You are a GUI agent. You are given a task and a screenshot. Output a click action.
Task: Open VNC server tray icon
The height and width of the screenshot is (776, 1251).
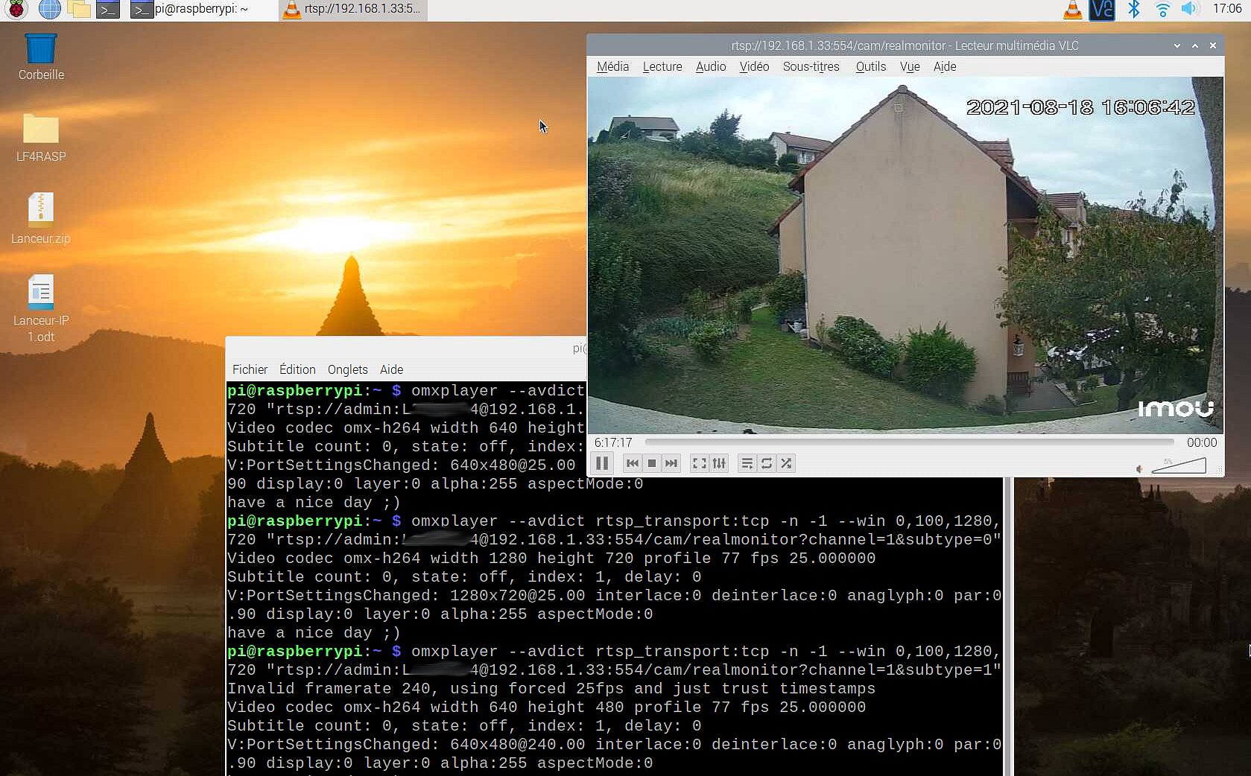pyautogui.click(x=1102, y=10)
